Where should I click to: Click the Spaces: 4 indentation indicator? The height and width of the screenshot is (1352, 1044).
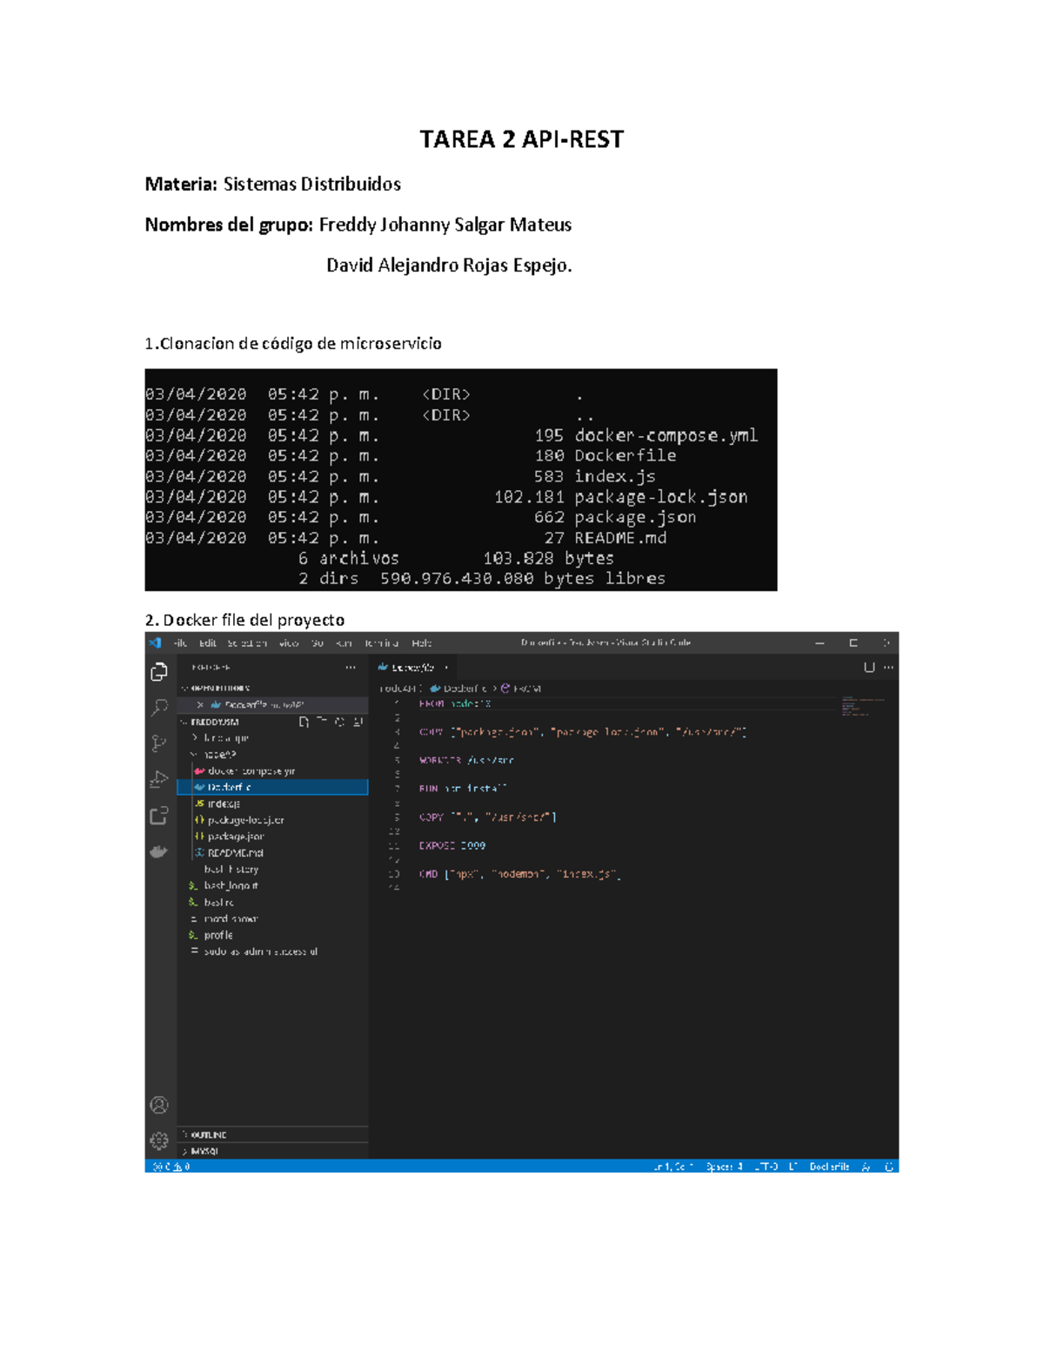724,1167
